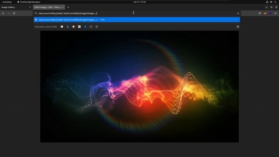Search history via the clock icon

pyautogui.click(x=97, y=27)
